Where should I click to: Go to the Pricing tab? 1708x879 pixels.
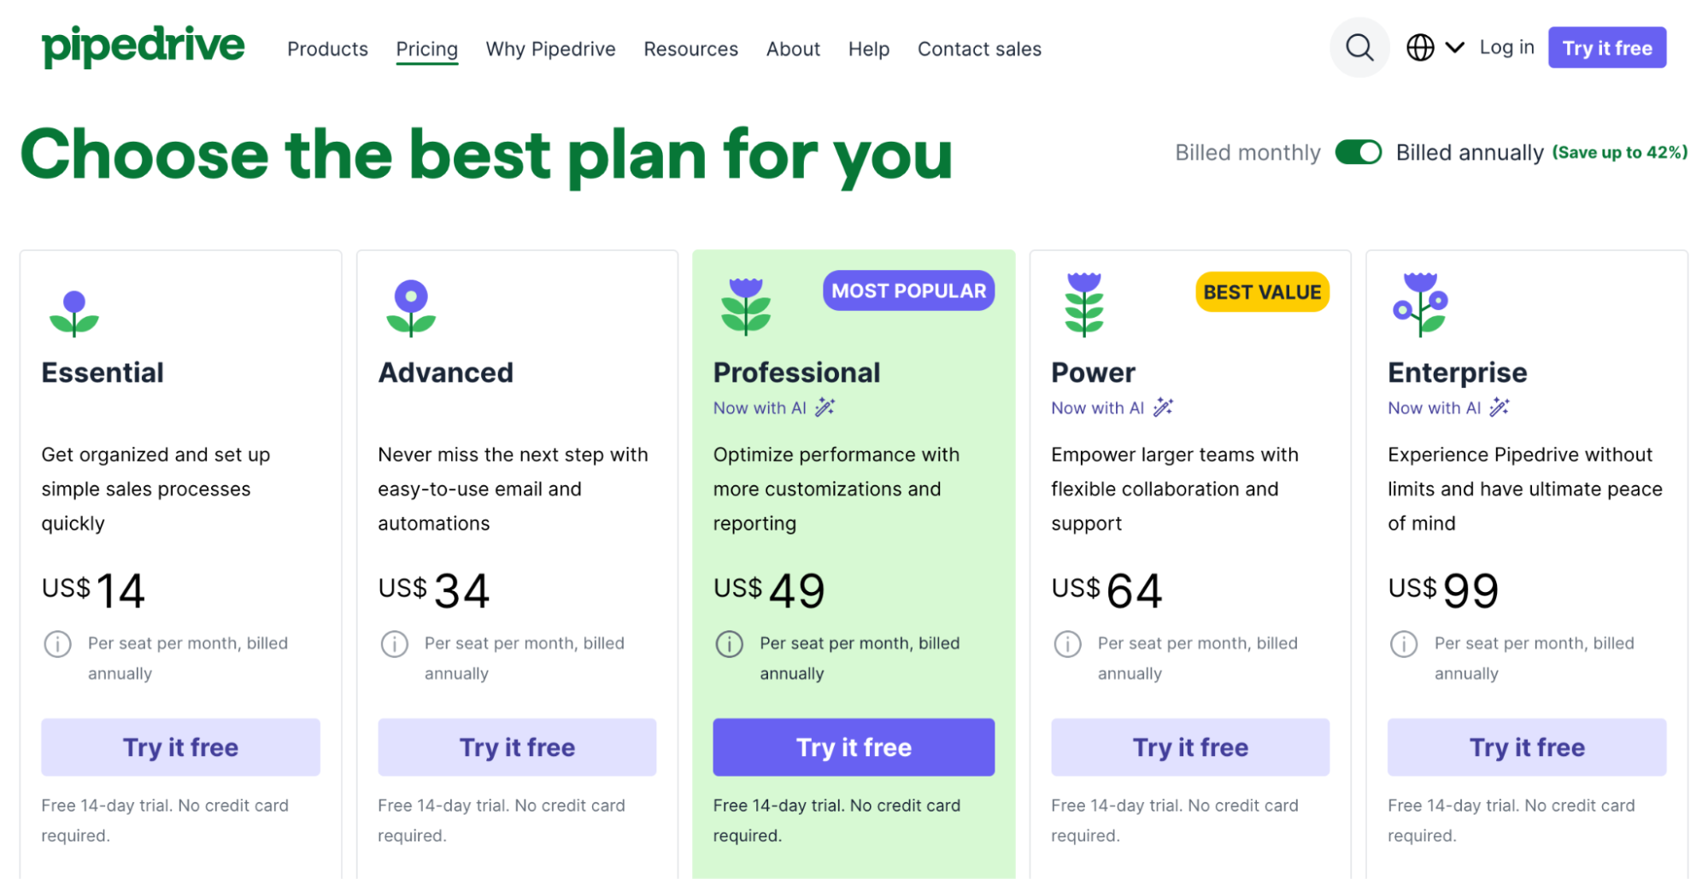[426, 50]
